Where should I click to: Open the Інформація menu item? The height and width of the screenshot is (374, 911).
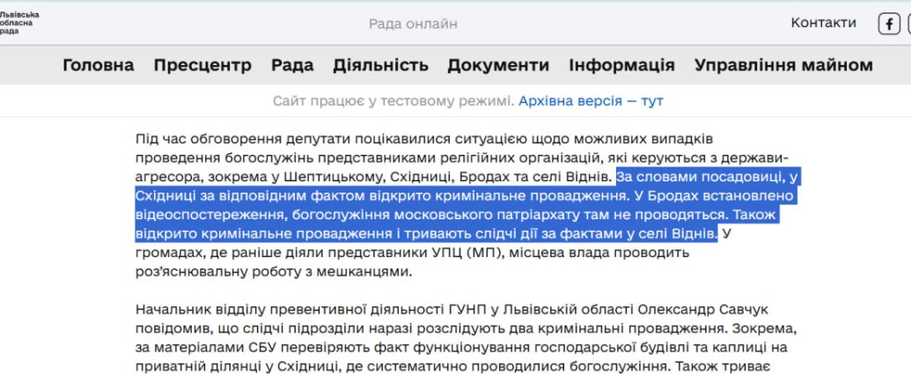point(621,65)
